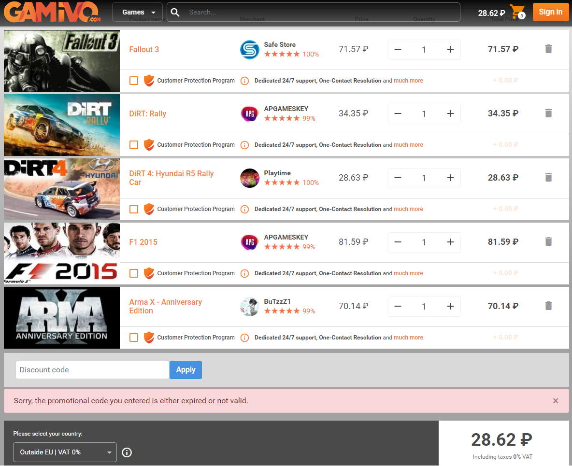
Task: Tick Customer Protection for F1 2015
Action: pyautogui.click(x=134, y=273)
